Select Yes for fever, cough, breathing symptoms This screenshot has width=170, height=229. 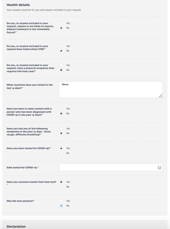(x=61, y=128)
